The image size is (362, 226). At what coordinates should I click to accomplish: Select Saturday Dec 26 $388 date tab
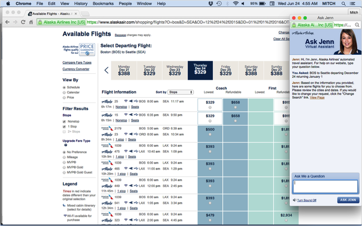[251, 70]
